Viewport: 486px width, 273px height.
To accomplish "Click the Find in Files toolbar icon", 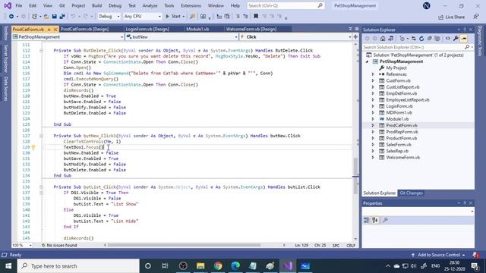I will point(192,17).
